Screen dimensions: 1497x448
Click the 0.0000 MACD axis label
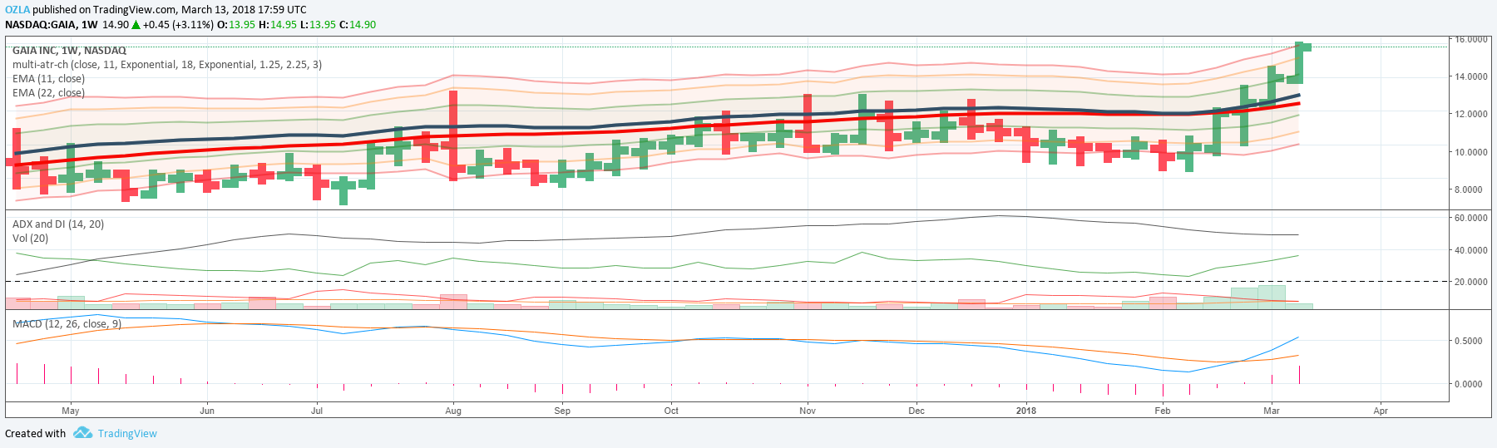(1469, 384)
